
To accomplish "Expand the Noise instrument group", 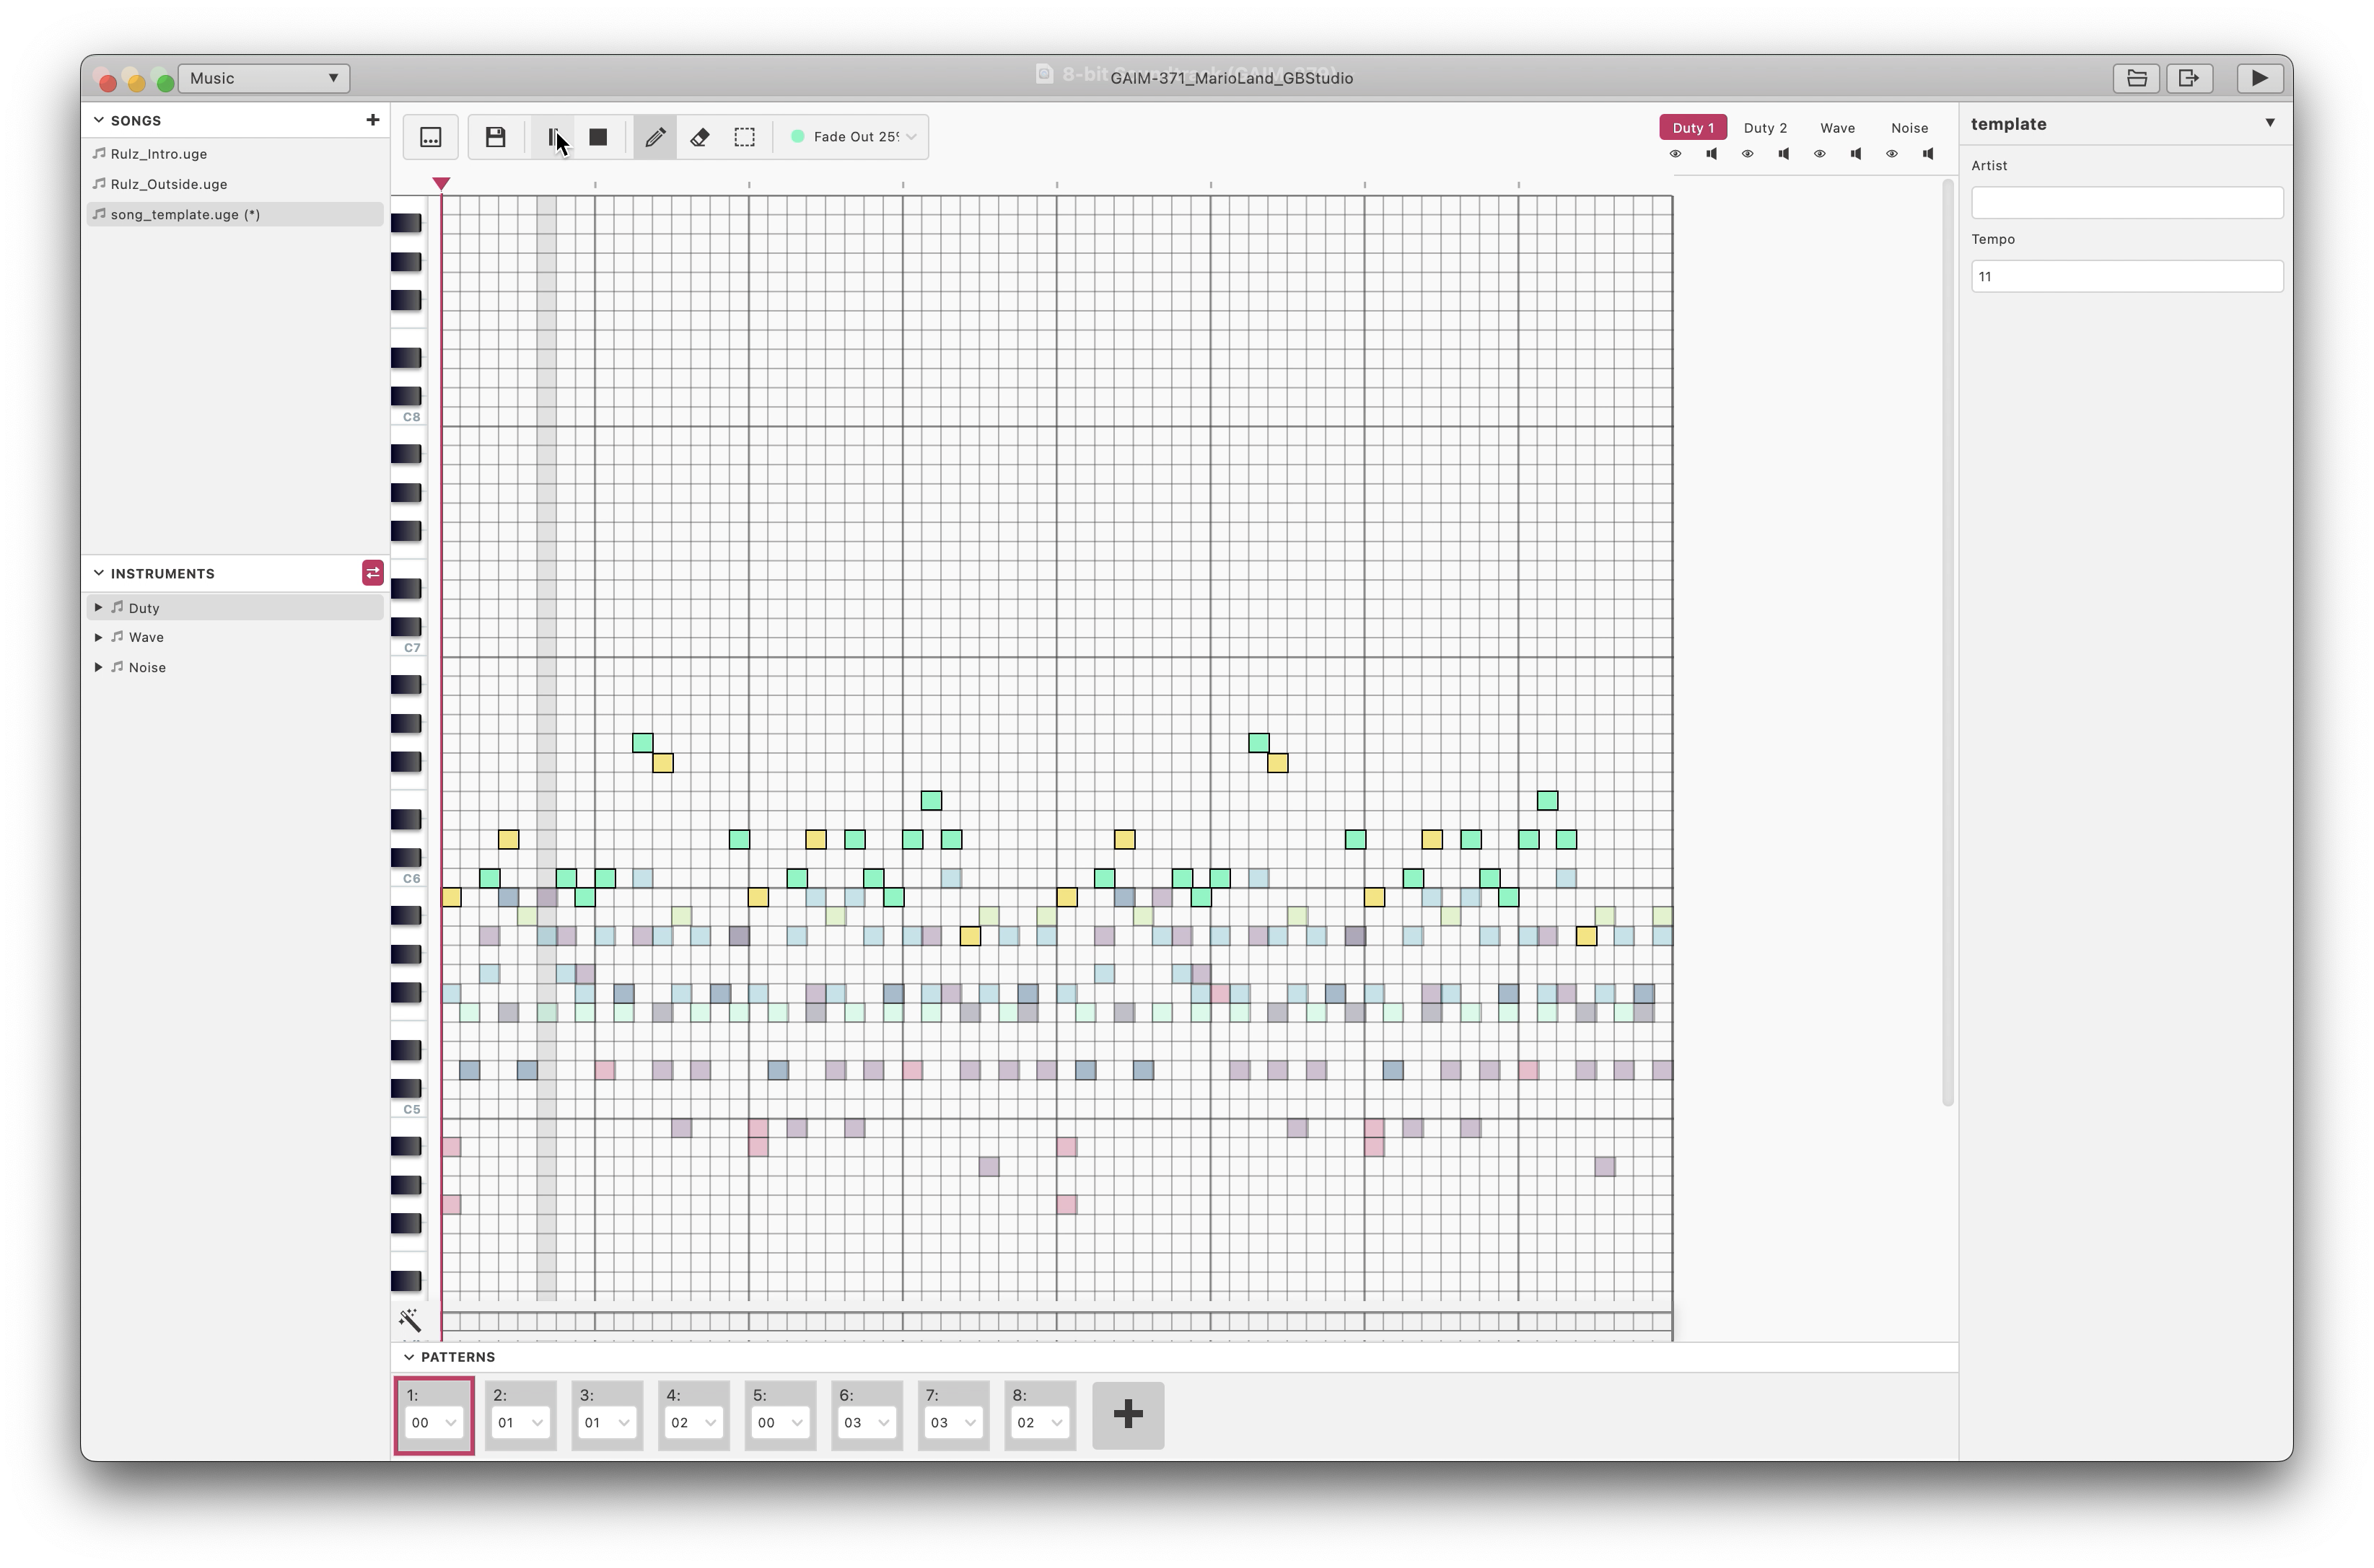I will coord(98,667).
